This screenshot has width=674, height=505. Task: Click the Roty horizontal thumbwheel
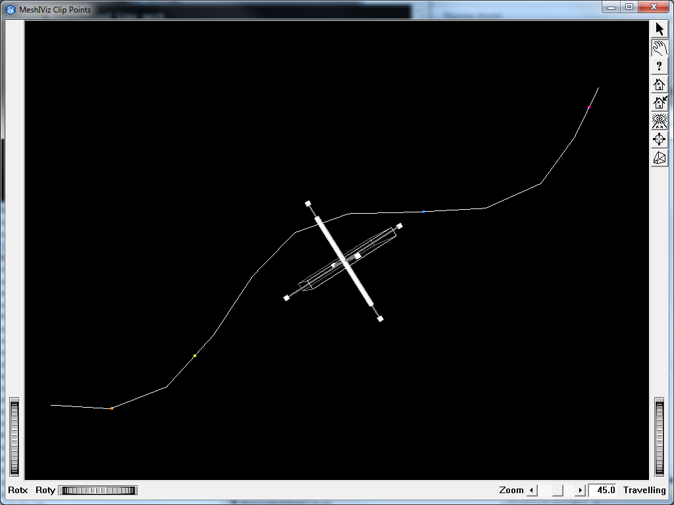[97, 490]
